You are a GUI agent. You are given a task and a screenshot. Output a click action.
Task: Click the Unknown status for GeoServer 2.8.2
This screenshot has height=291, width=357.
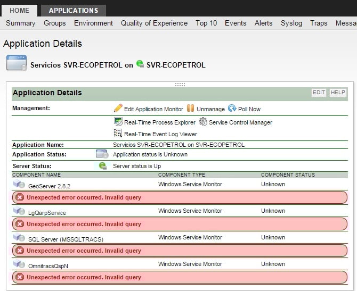click(x=273, y=184)
